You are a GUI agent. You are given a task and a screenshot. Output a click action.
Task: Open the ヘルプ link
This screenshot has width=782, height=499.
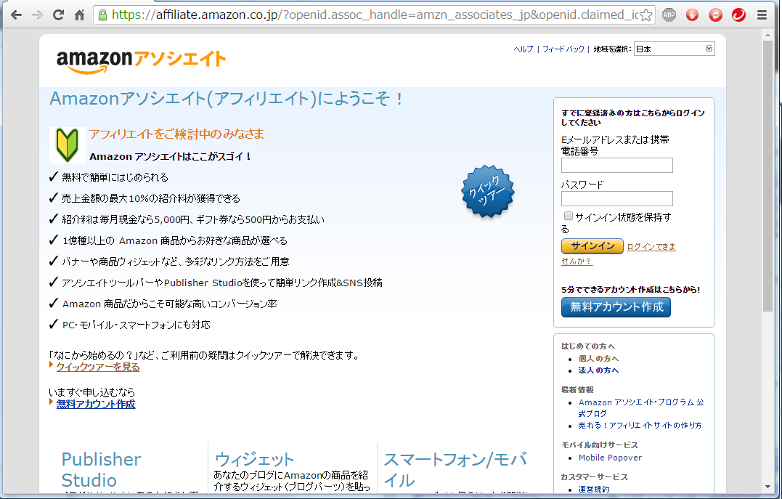(x=524, y=49)
